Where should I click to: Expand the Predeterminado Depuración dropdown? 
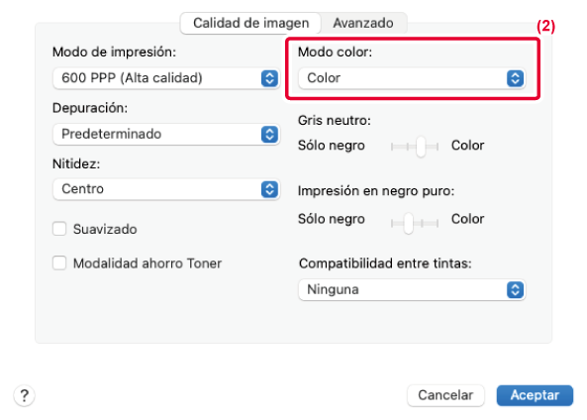point(166,134)
